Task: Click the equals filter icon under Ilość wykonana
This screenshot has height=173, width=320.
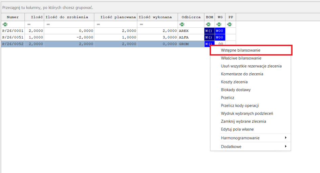Action: [x=141, y=24]
